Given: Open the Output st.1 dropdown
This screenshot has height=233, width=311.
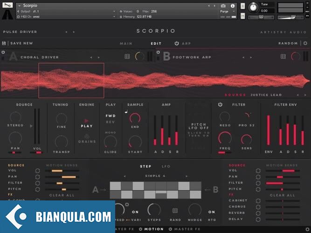Looking at the screenshot, I should coord(66,12).
